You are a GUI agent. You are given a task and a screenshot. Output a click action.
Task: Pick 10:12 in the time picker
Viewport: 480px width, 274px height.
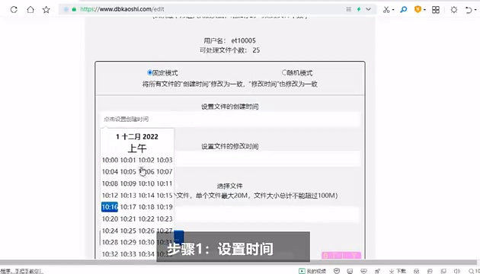point(110,196)
